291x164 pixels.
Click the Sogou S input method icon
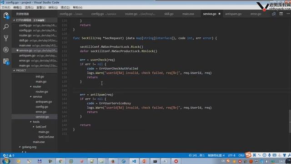248,155
